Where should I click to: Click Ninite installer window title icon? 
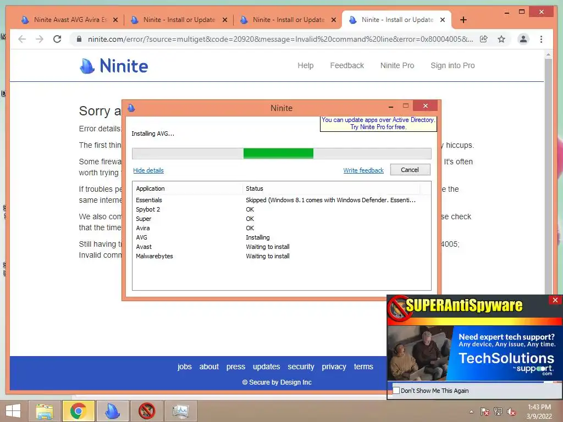click(131, 107)
